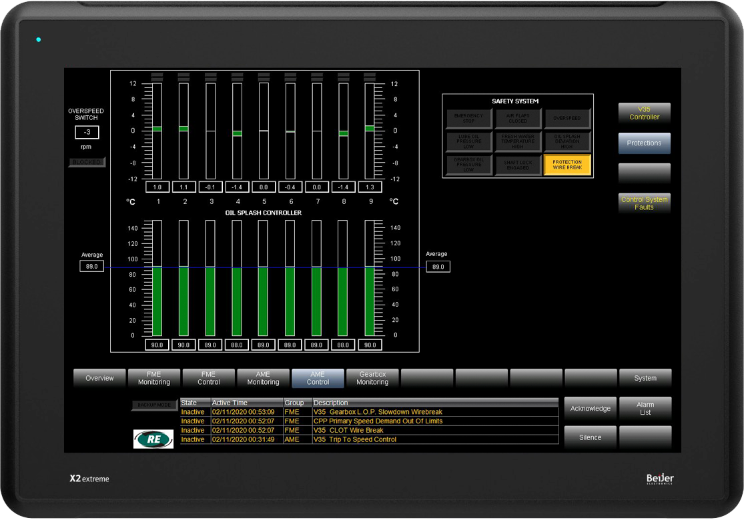Select the Shaft Lock Engaged indicator

point(518,165)
